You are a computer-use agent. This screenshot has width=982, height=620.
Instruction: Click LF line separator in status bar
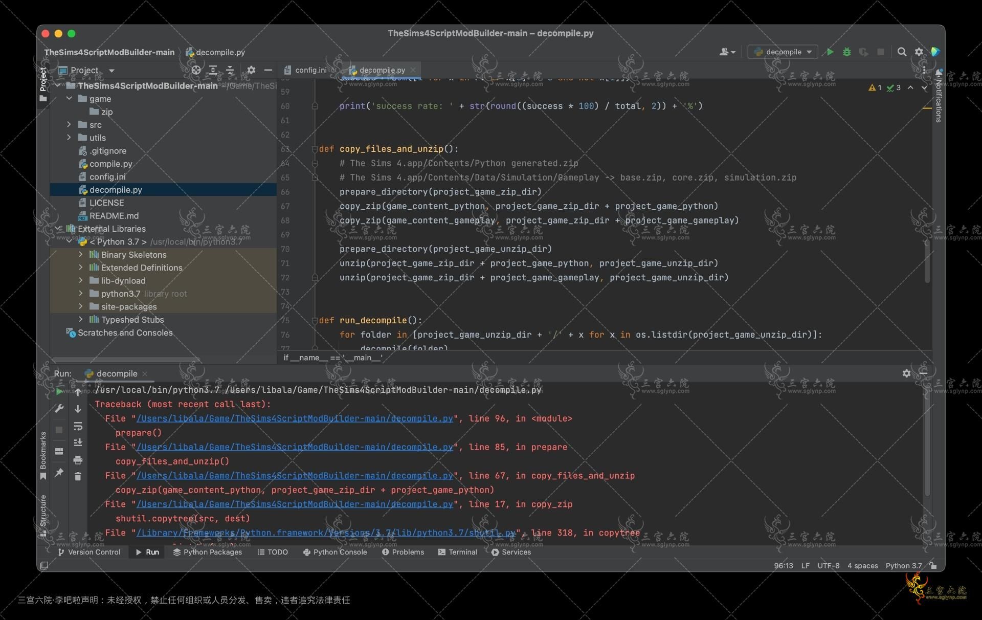click(805, 566)
